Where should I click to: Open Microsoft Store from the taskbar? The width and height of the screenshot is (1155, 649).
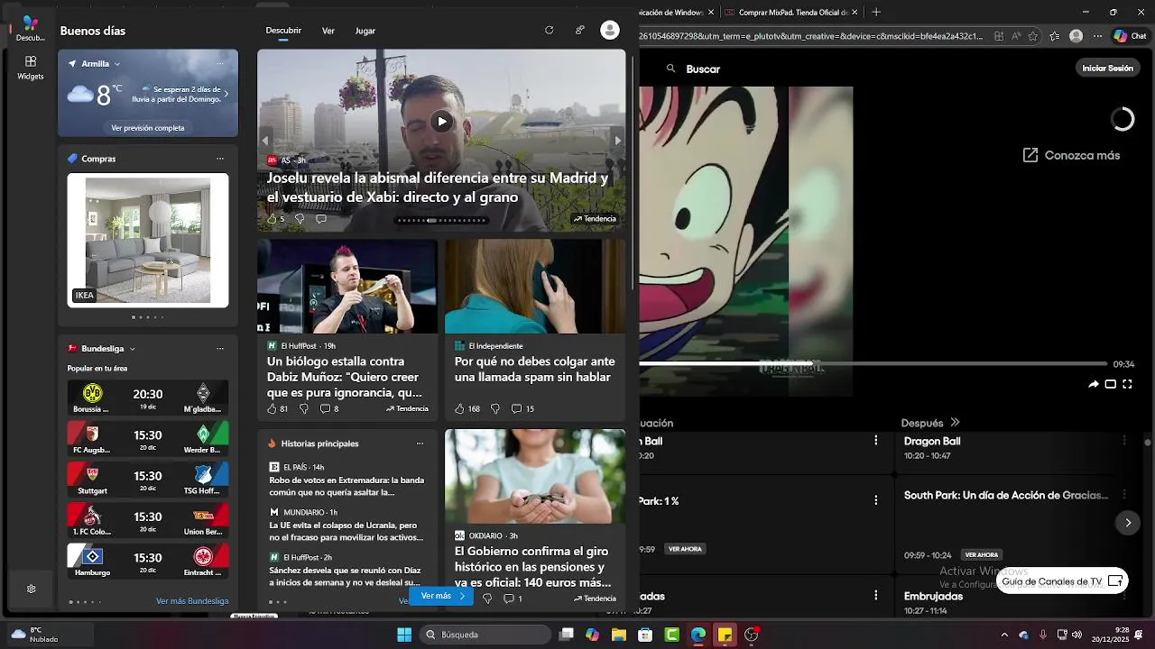pyautogui.click(x=645, y=635)
